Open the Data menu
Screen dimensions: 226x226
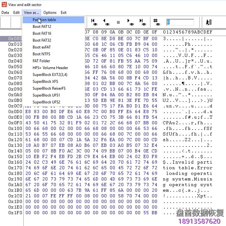pos(5,13)
